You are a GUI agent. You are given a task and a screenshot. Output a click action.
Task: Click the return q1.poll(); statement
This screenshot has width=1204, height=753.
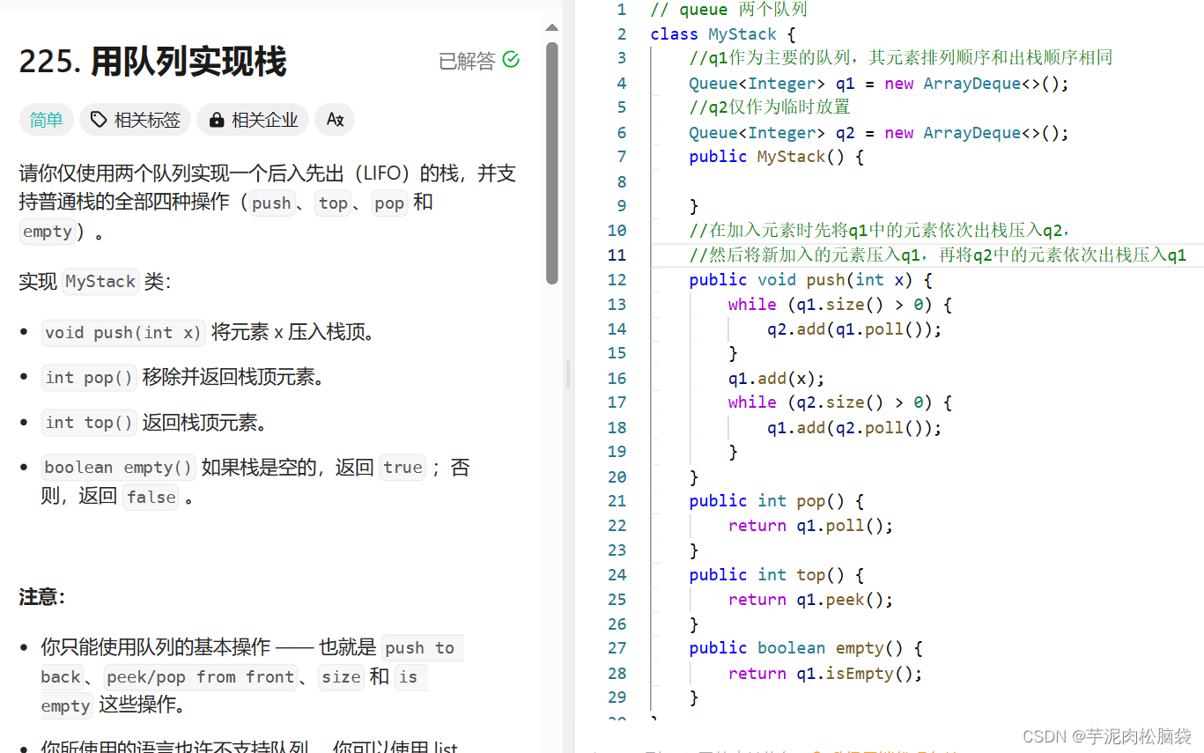(810, 526)
